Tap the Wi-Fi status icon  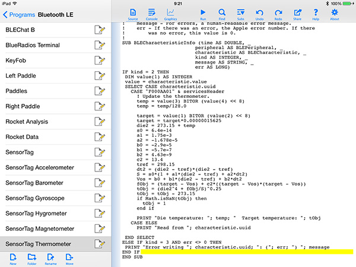[14, 4]
